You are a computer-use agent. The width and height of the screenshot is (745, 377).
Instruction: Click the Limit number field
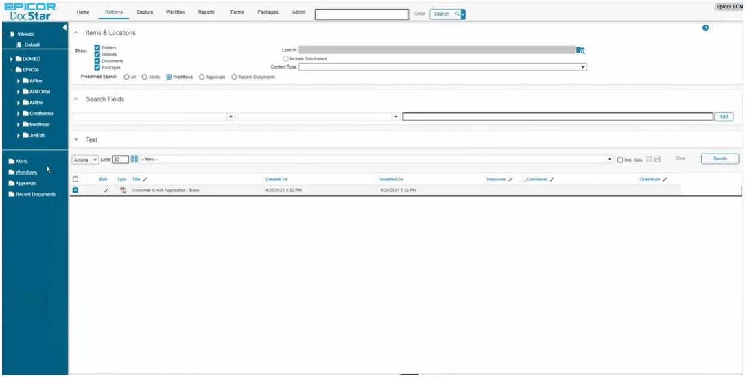[120, 160]
